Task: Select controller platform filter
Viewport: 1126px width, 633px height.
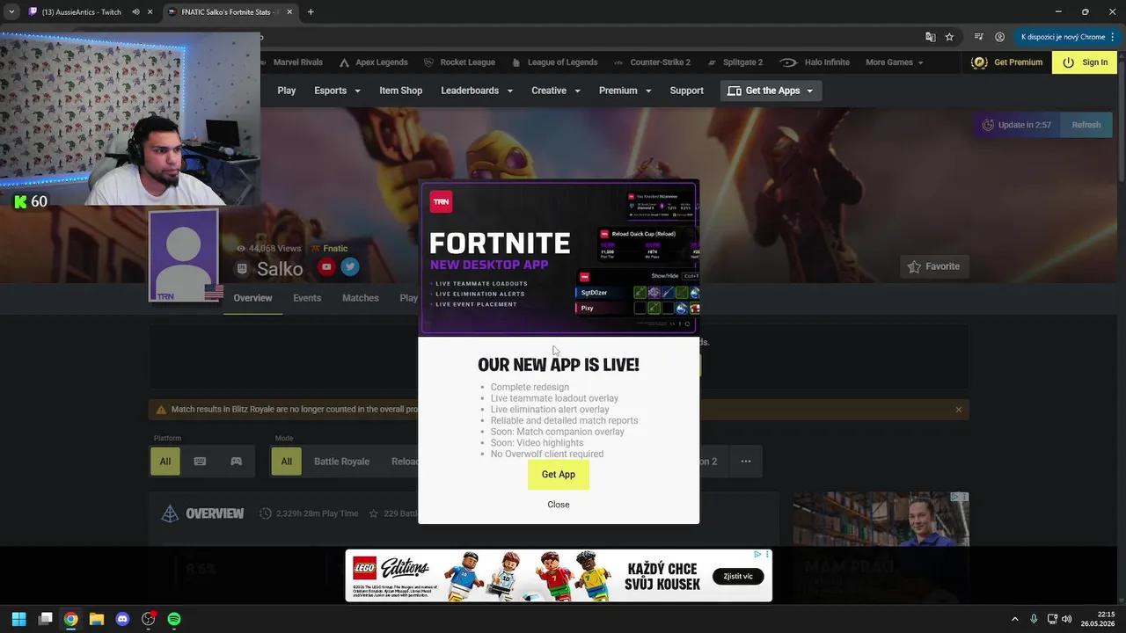Action: pos(236,462)
